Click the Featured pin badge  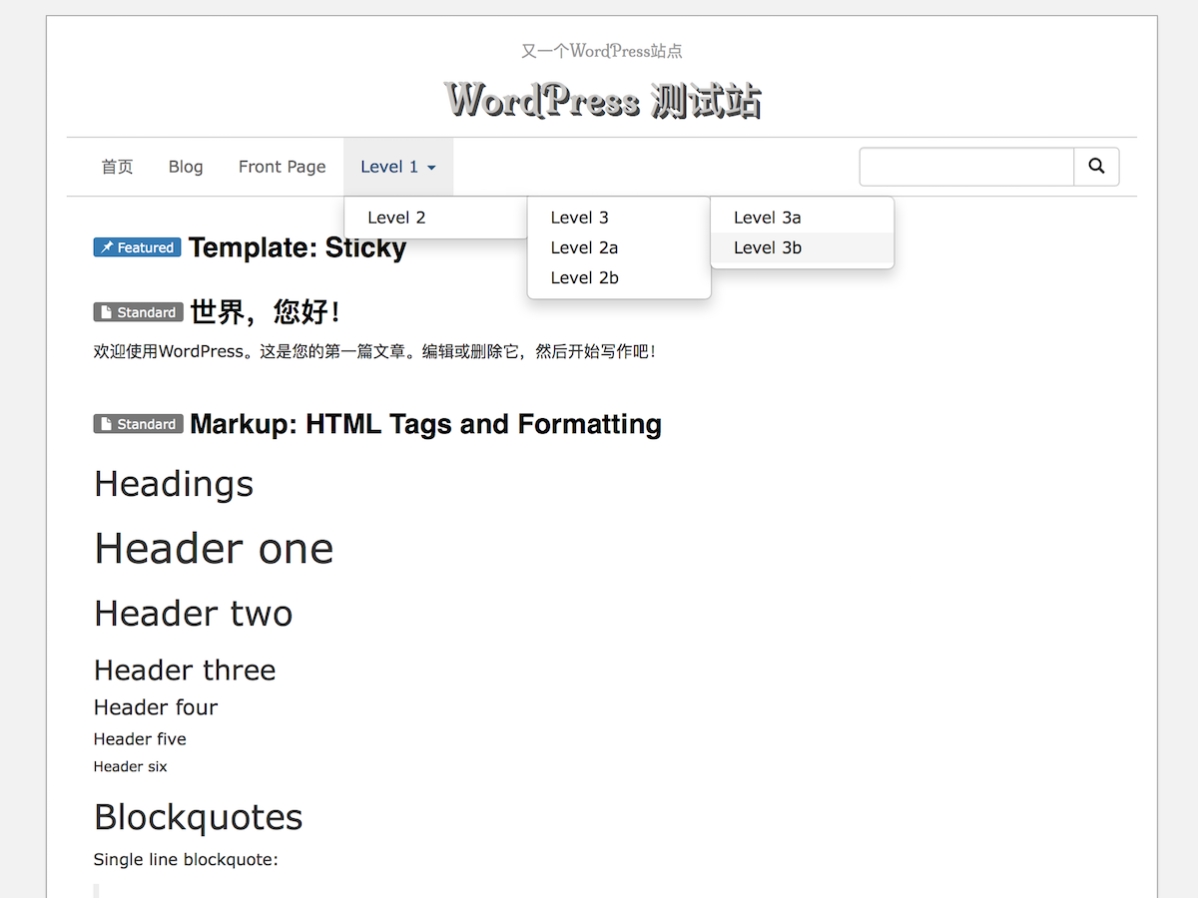[137, 247]
